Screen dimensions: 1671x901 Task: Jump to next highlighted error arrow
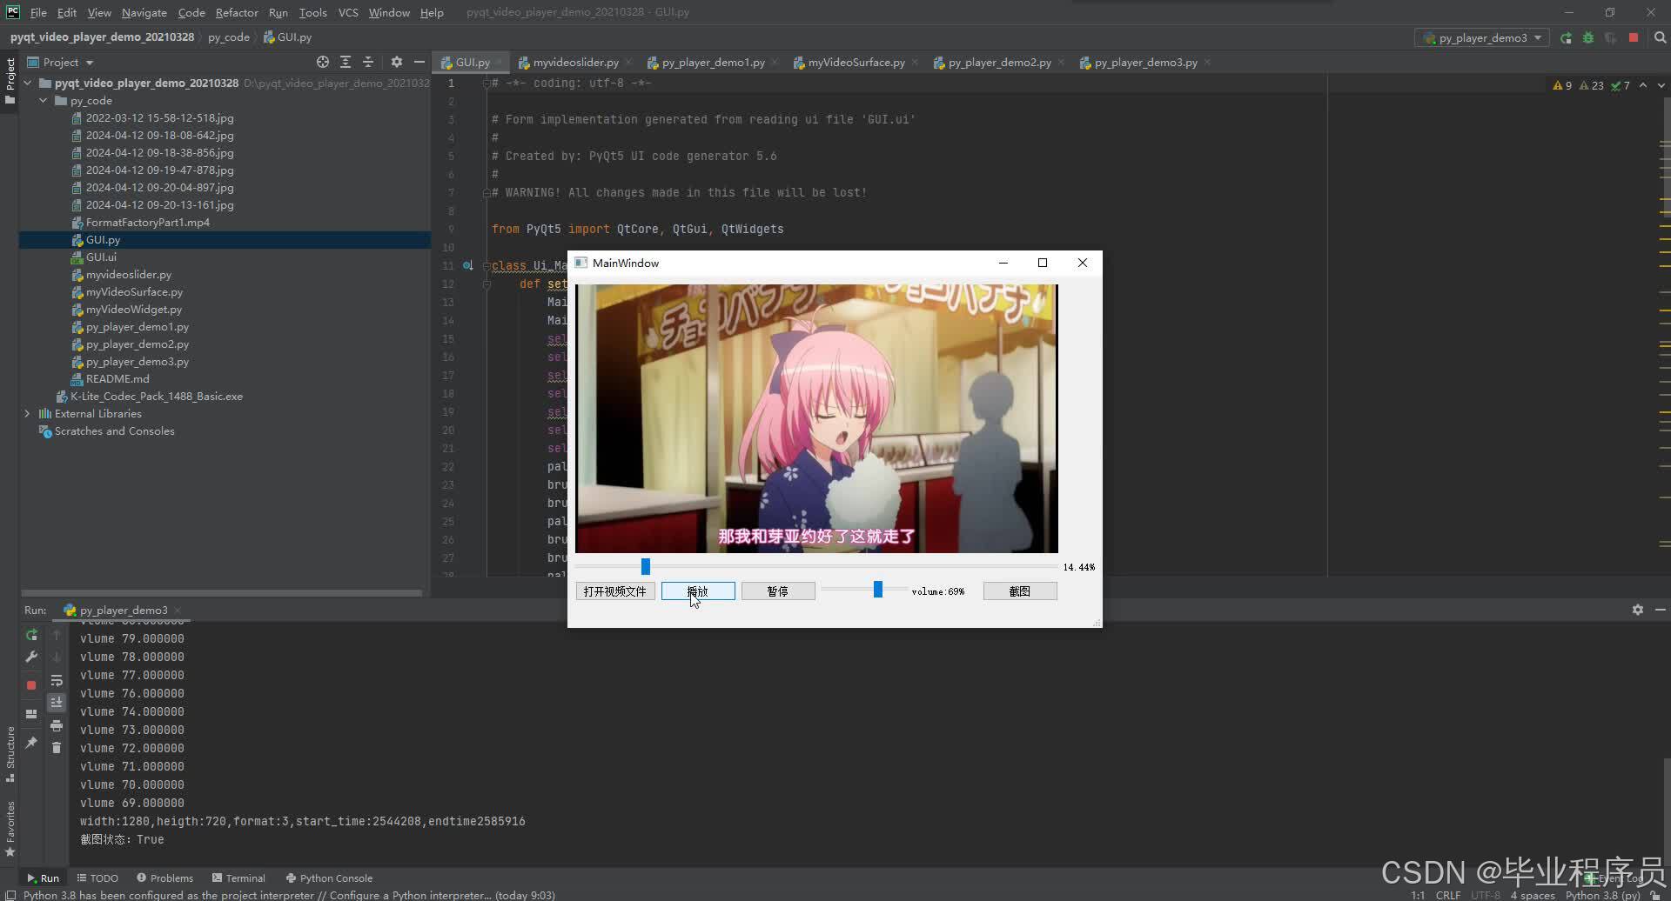tap(1661, 85)
